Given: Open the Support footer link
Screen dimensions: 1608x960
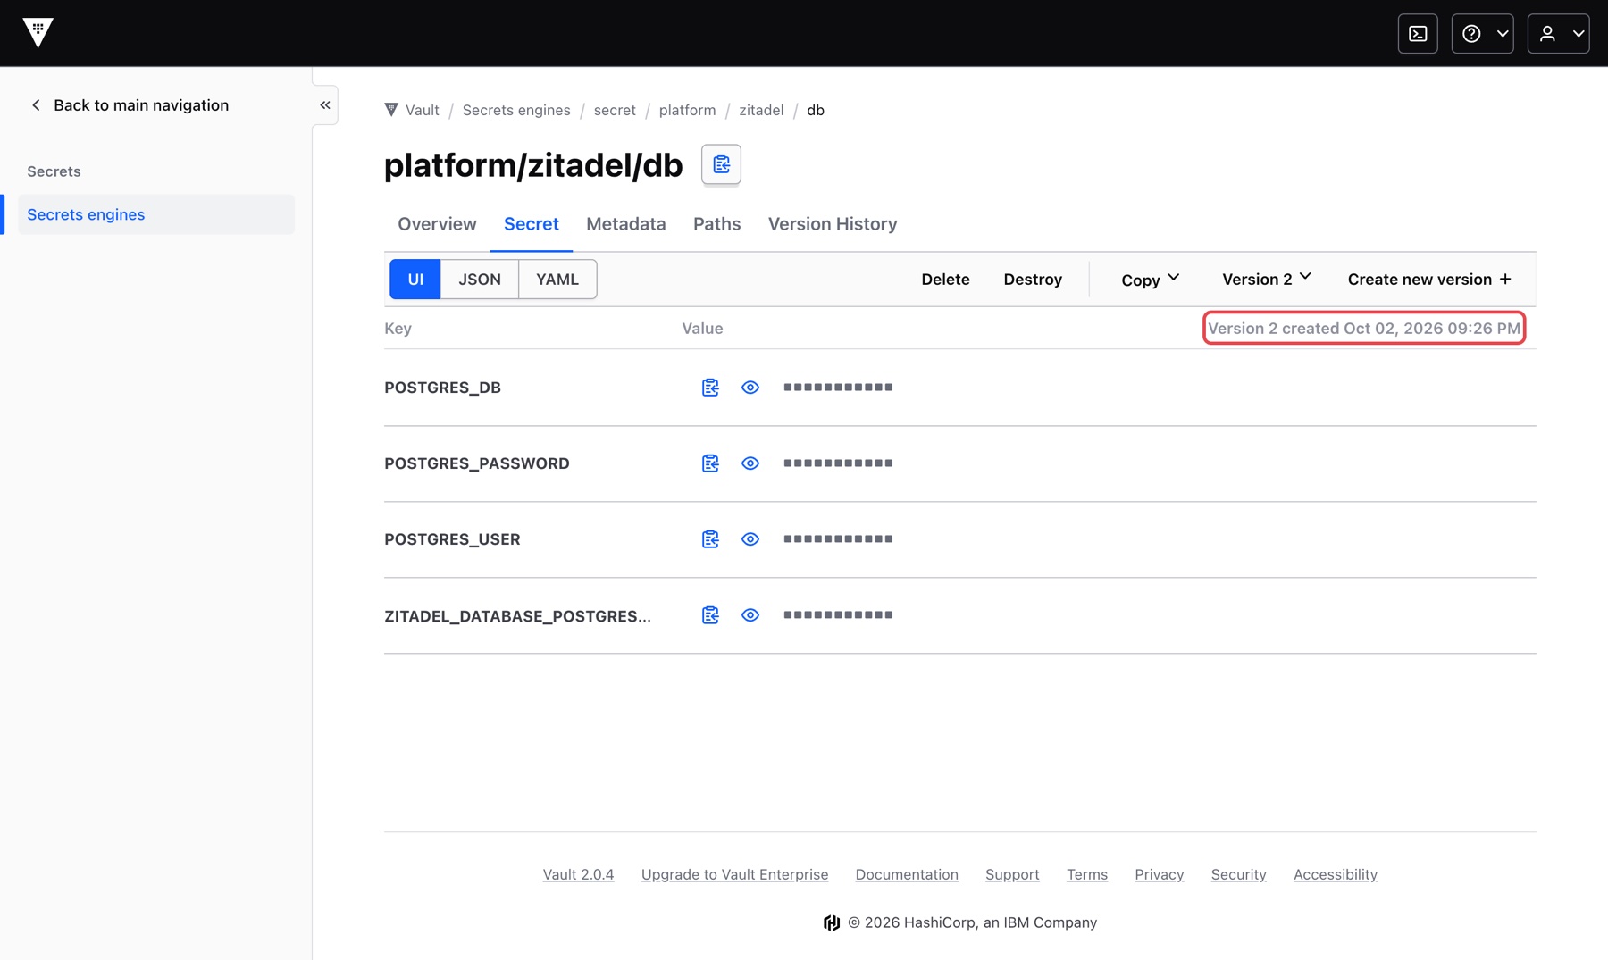Looking at the screenshot, I should tap(1012, 874).
